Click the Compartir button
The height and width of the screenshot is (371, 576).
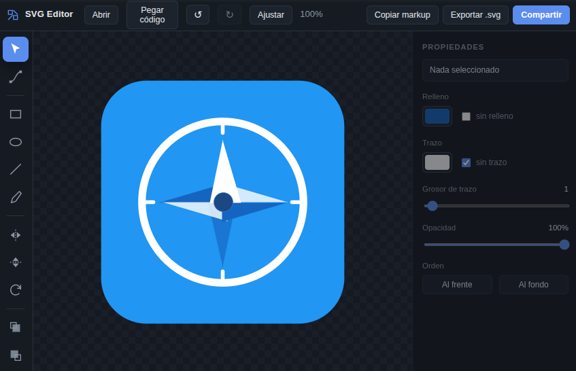[541, 15]
